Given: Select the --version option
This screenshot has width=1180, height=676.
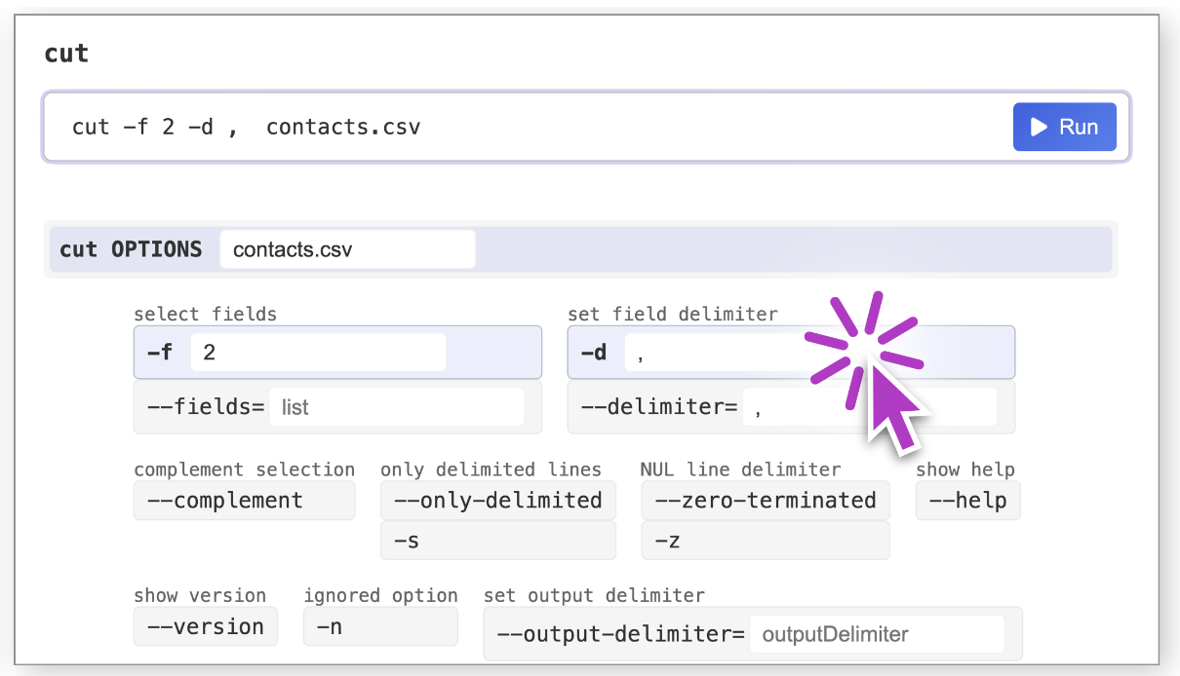Looking at the screenshot, I should coord(205,626).
